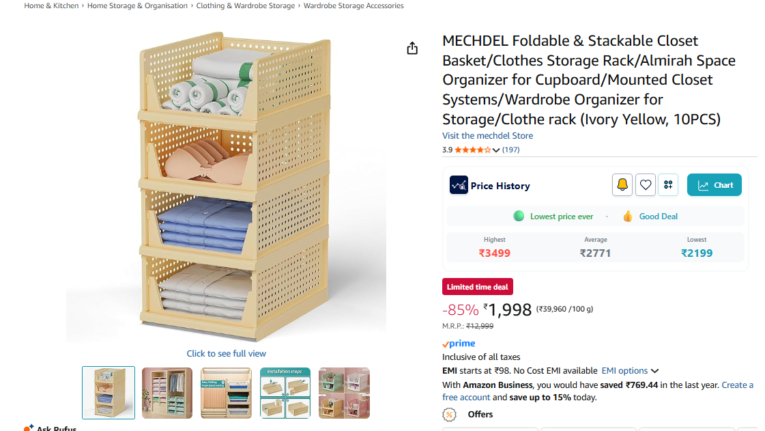This screenshot has width=765, height=431.
Task: Click the Limited time deal badge
Action: [x=478, y=287]
